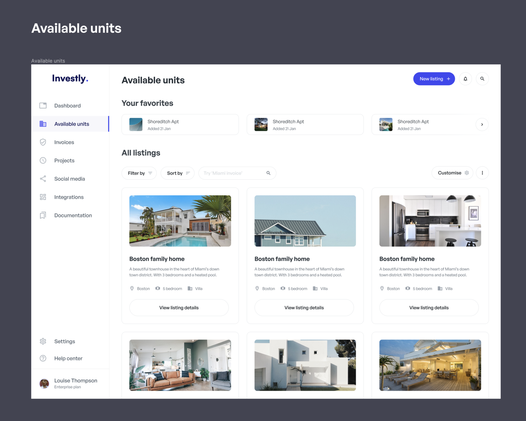Viewport: 526px width, 421px height.
Task: Click the search magnifier icon in header
Action: point(482,79)
